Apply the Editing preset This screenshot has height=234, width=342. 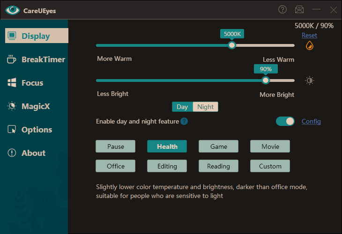point(167,166)
